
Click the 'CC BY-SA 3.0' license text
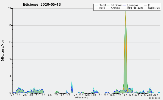click(x=155, y=98)
